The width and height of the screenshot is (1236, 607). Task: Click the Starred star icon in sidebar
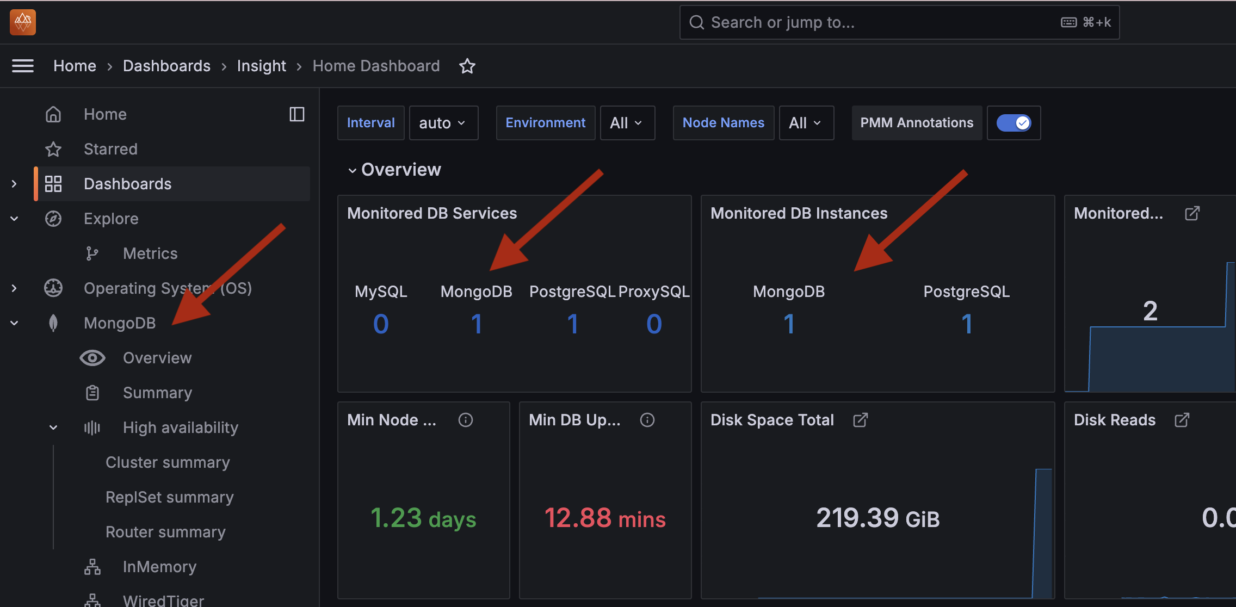[53, 149]
